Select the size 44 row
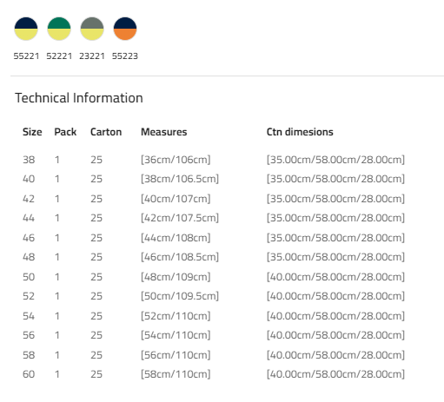Image resolution: width=444 pixels, height=402 pixels. click(x=214, y=218)
